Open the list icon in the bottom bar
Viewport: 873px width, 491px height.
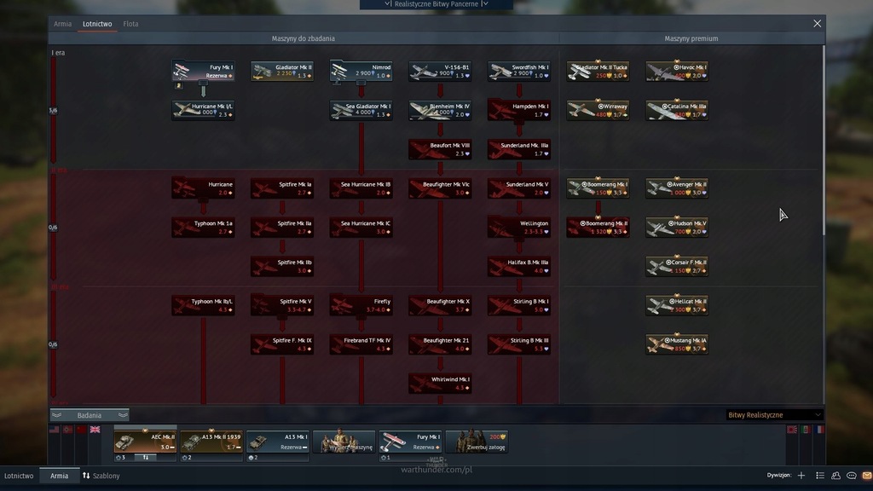(820, 476)
